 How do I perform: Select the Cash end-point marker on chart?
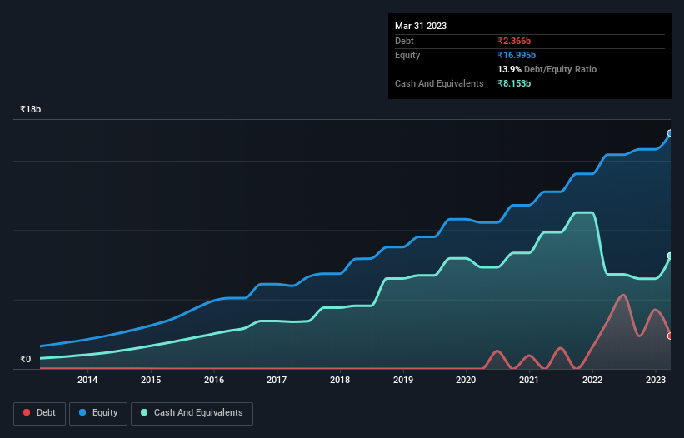[x=670, y=256]
